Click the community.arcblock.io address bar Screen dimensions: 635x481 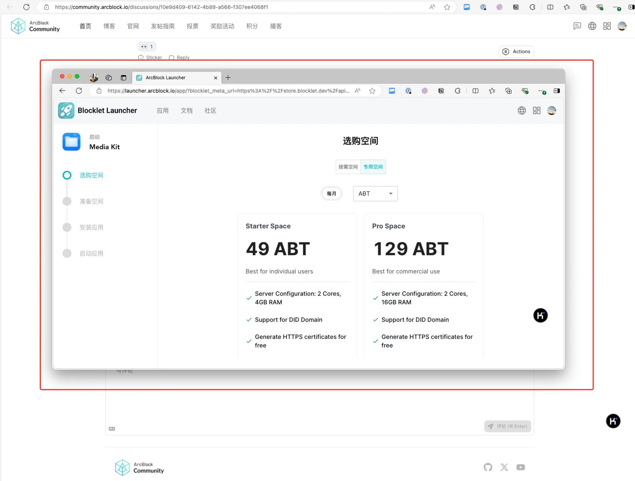pos(238,7)
